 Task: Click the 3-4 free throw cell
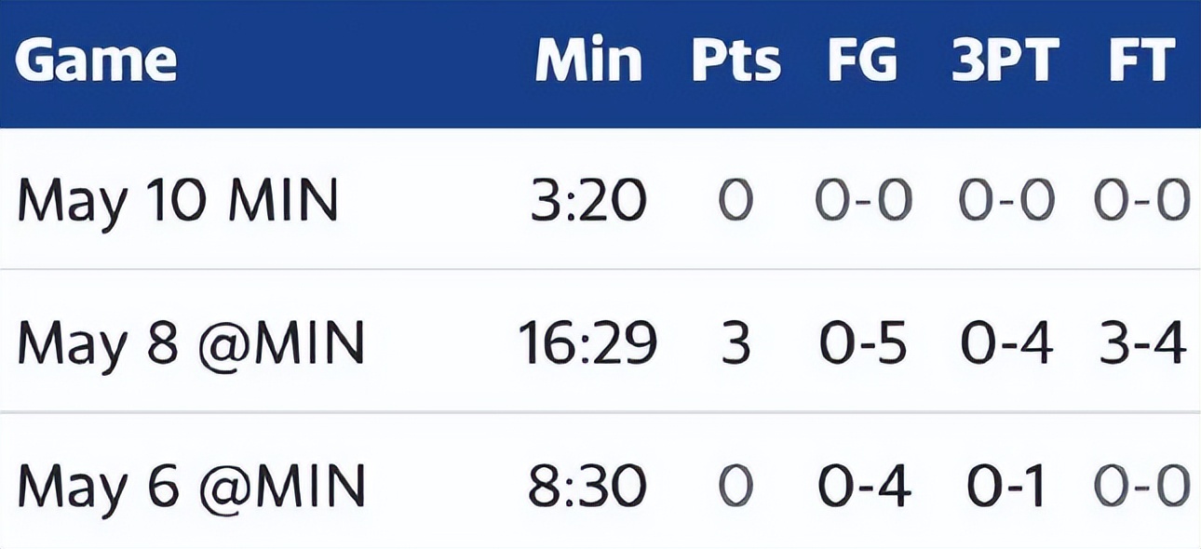pos(1141,342)
